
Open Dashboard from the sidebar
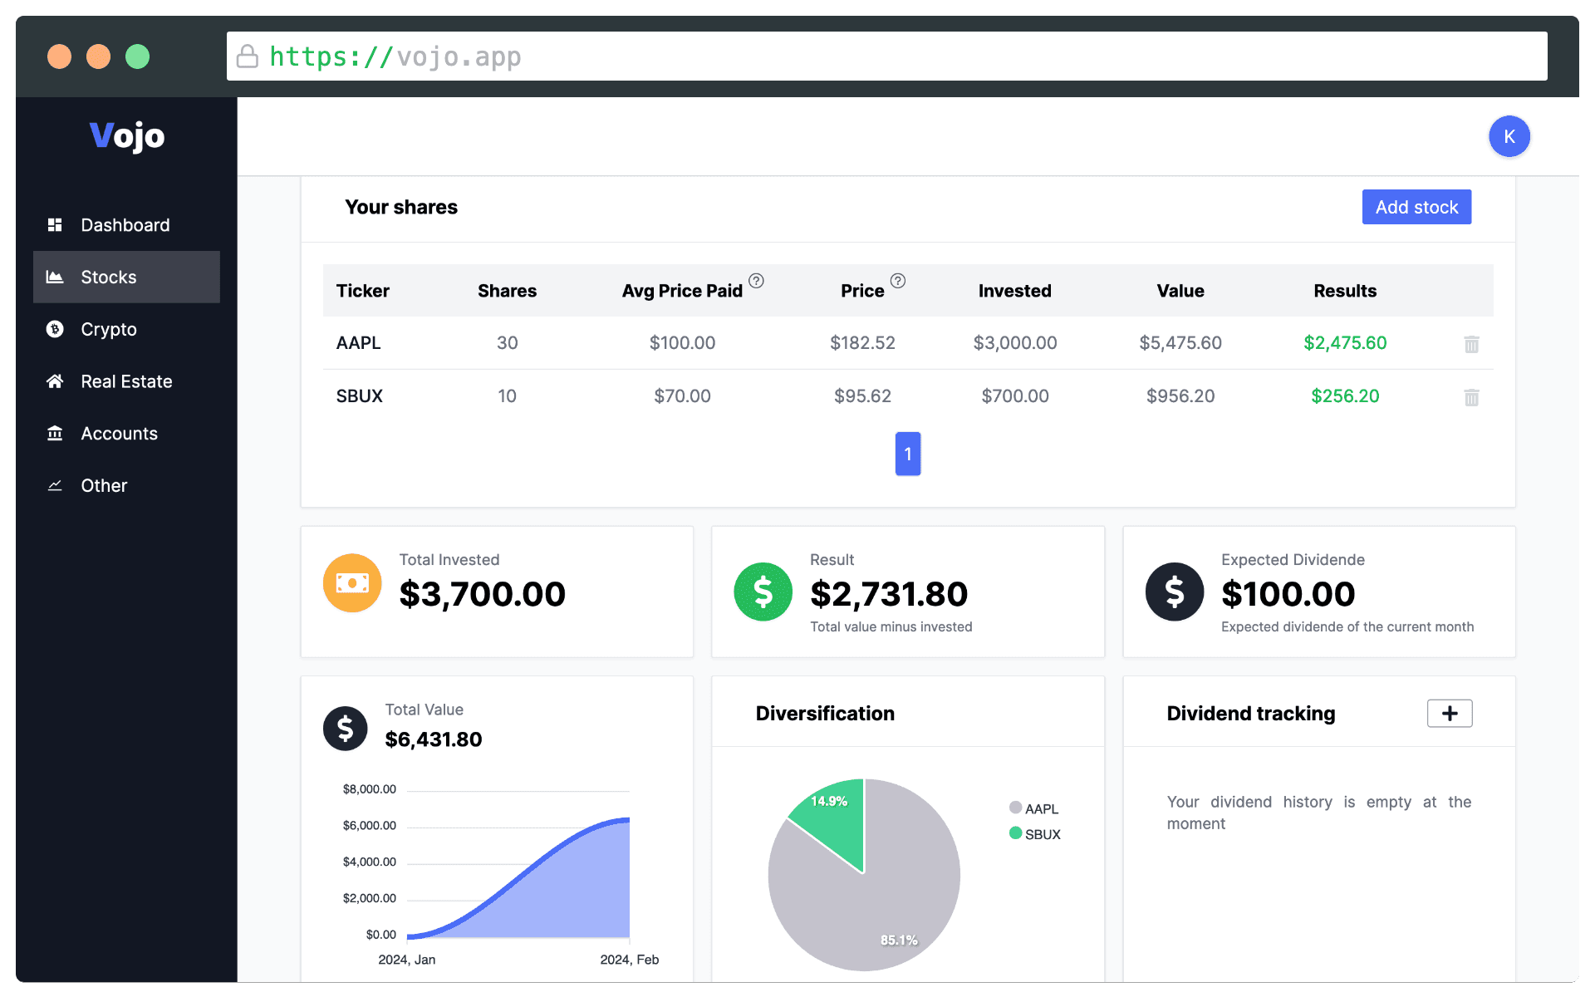click(x=125, y=225)
